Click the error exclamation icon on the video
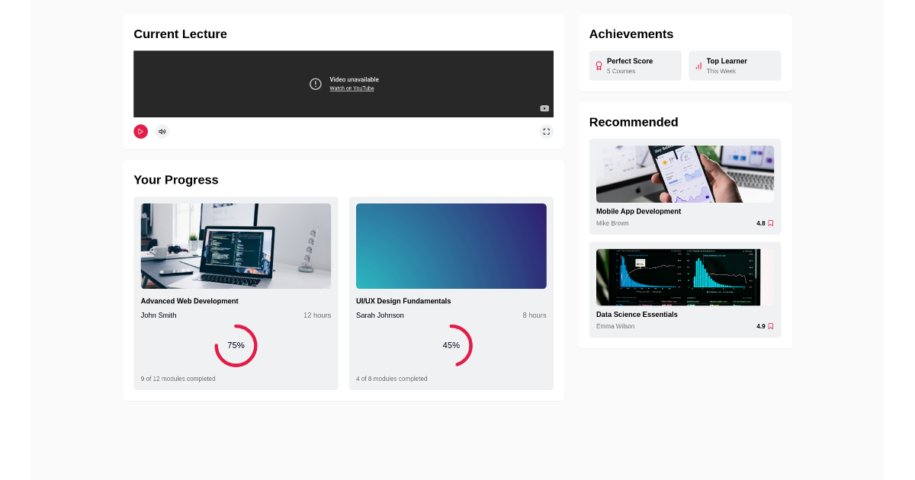The height and width of the screenshot is (480, 915). (315, 84)
